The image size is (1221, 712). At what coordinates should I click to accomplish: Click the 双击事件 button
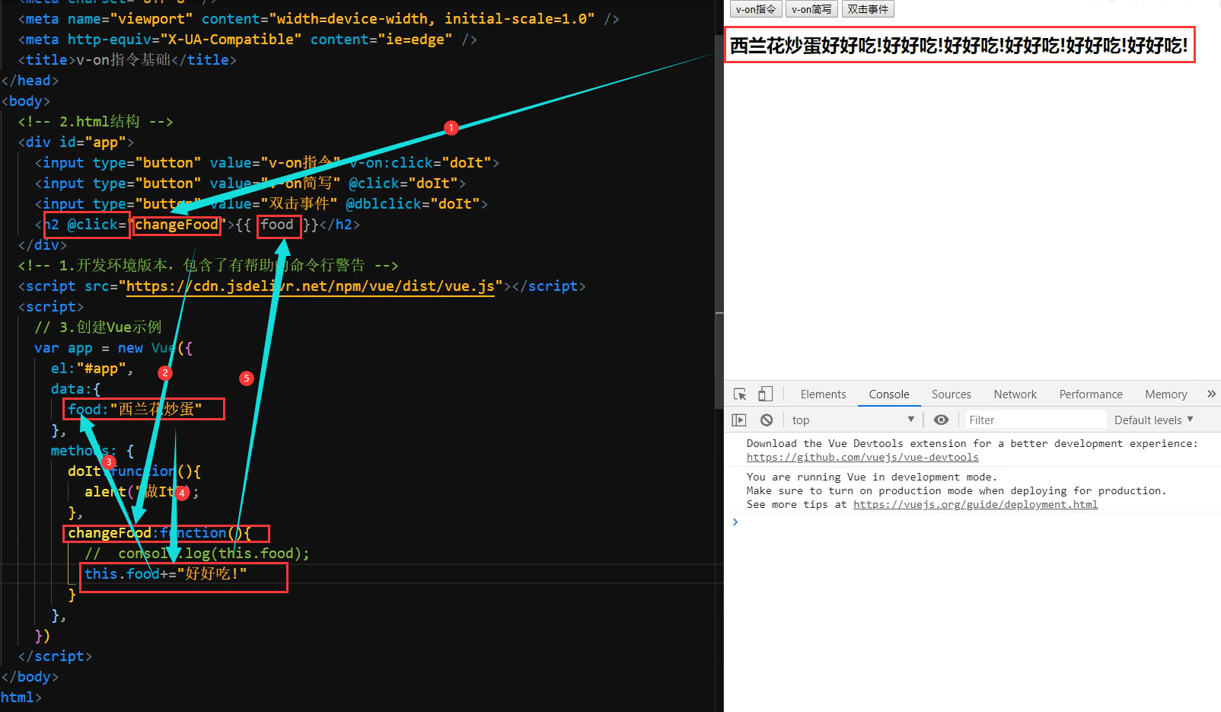pos(868,9)
